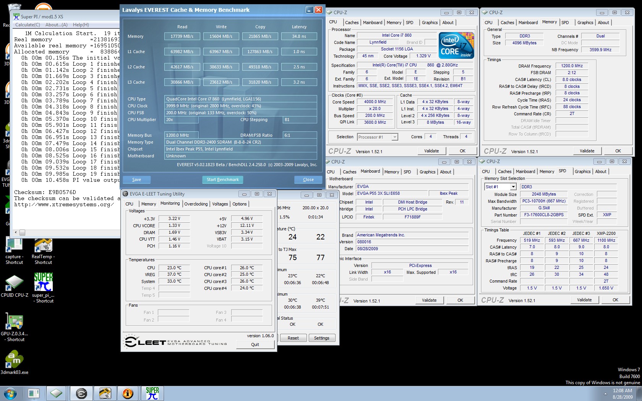The width and height of the screenshot is (642, 401).
Task: Click the Super PI title bar icon
Action: coord(16,16)
